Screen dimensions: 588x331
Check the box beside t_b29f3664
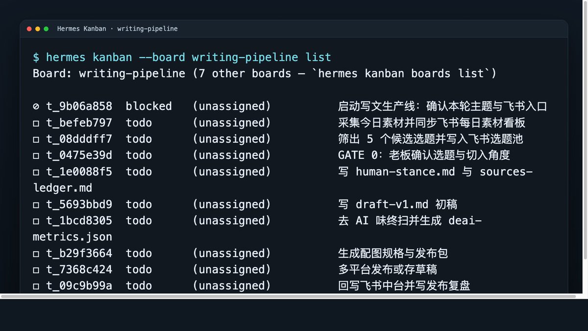coord(36,254)
